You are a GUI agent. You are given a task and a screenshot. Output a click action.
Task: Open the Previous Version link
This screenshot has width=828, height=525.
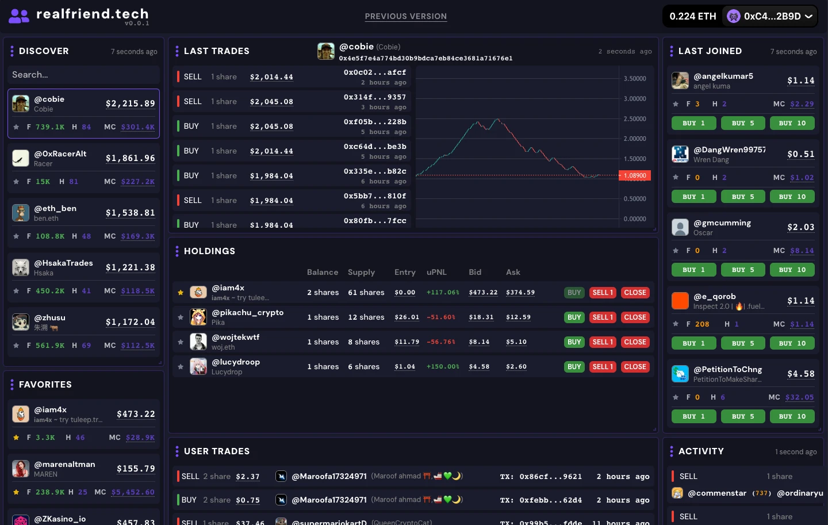tap(405, 16)
